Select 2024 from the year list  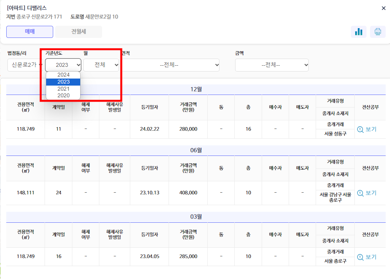(x=63, y=75)
